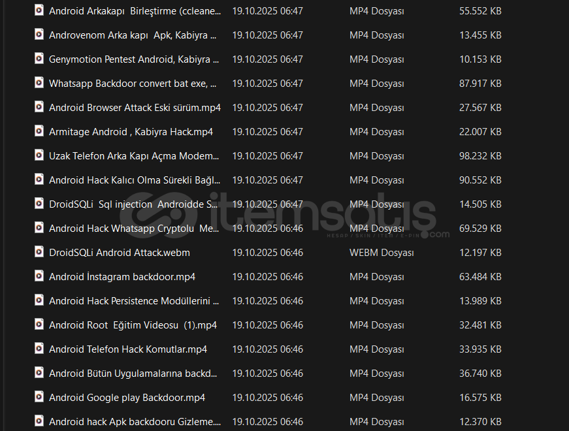Select file name Android Telefon Hack Komutlar.mp4
The image size is (569, 431).
pyautogui.click(x=128, y=349)
